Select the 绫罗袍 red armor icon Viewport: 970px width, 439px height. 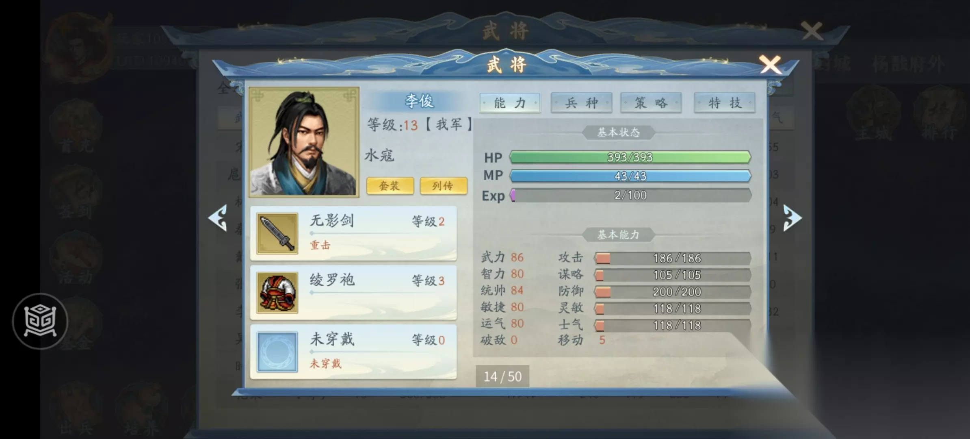click(x=277, y=293)
